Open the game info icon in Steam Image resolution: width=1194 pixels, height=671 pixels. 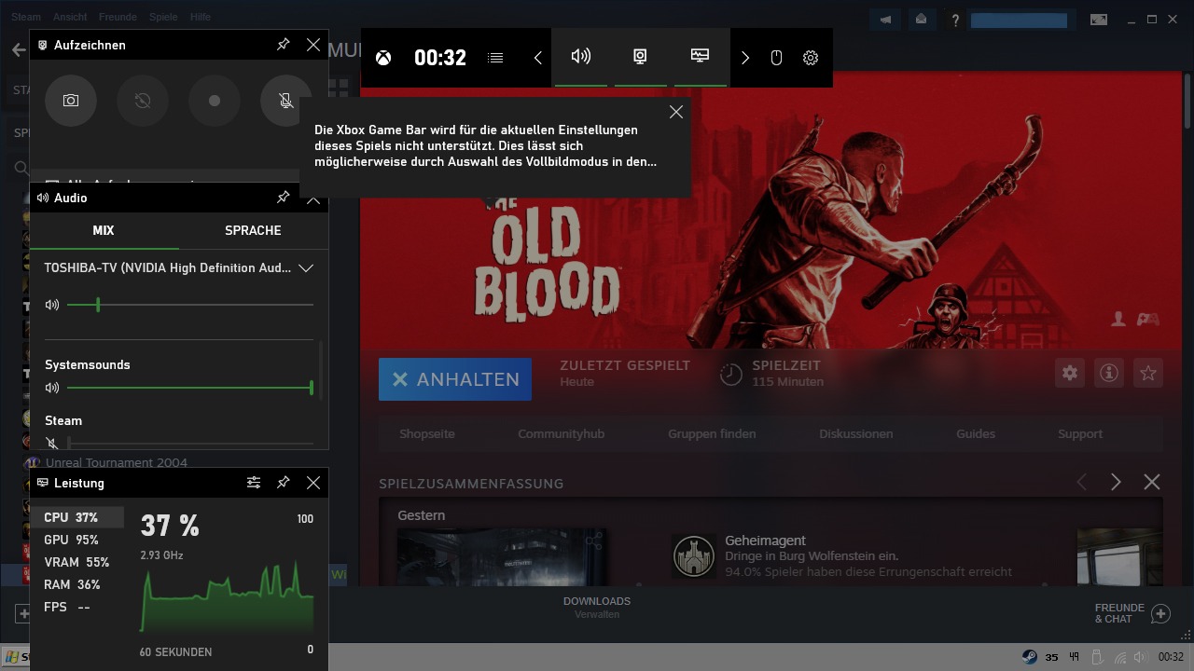pos(1109,373)
